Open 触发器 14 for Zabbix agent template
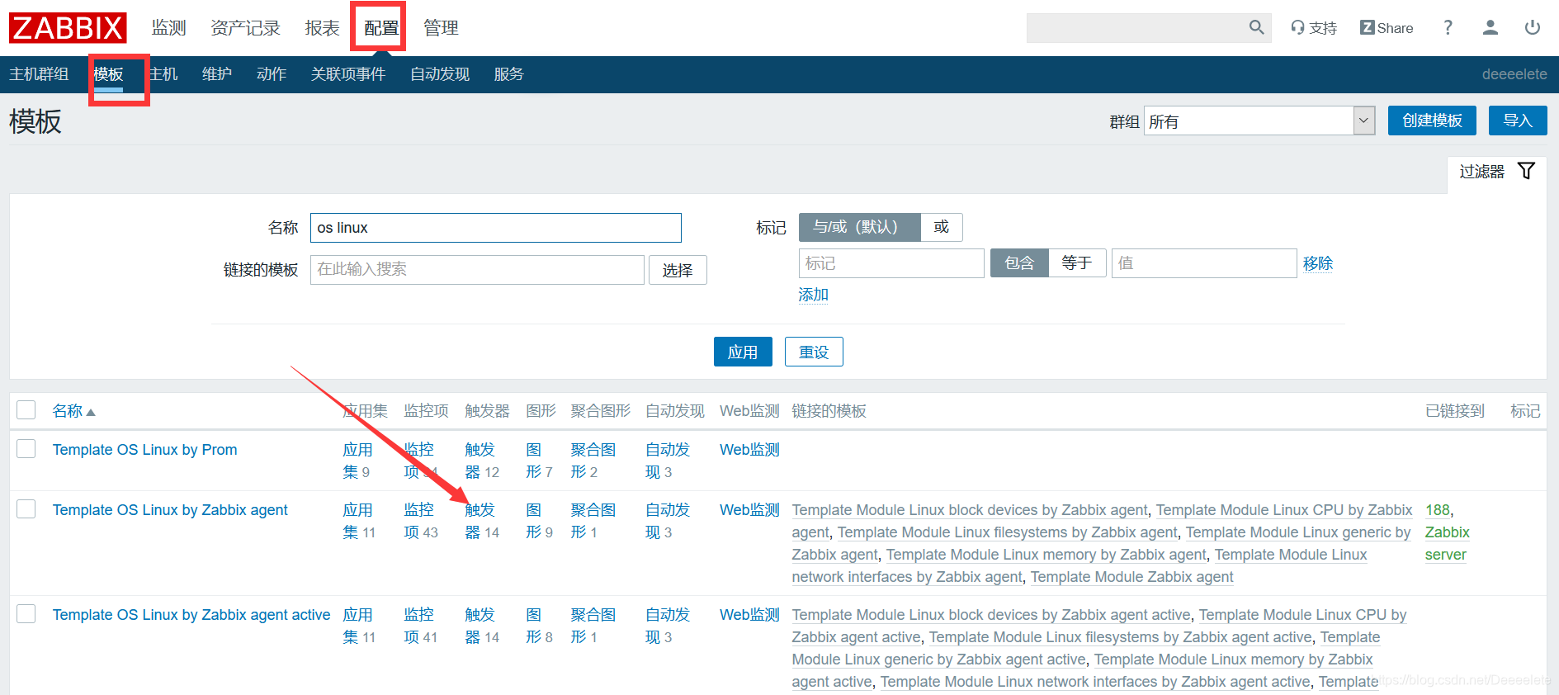The width and height of the screenshot is (1559, 695). coord(480,521)
